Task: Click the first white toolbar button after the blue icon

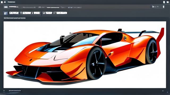Action: [x=14, y=13]
